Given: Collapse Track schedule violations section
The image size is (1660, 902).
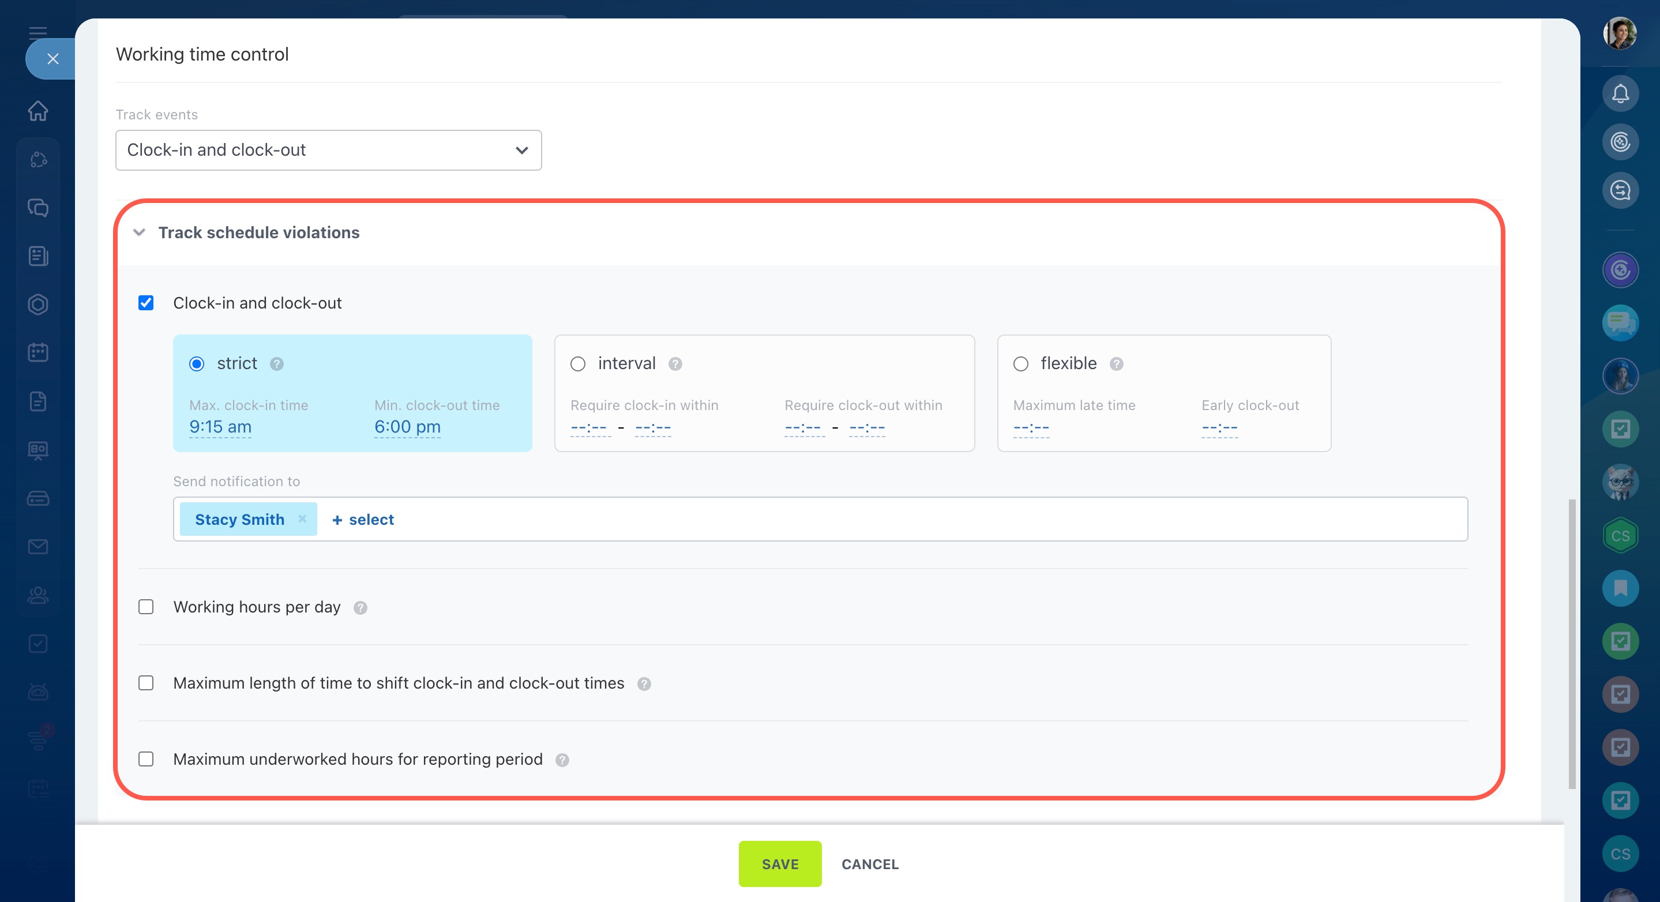Looking at the screenshot, I should [139, 232].
